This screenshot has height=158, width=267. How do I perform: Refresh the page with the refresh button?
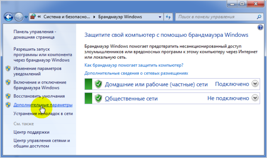pyautogui.click(x=168, y=17)
